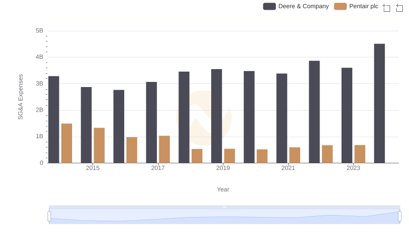Grab the right handle of the data zoom slider
The height and width of the screenshot is (236, 409).
point(399,216)
